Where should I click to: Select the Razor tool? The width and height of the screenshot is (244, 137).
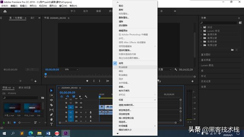pyautogui.click(x=51, y=105)
